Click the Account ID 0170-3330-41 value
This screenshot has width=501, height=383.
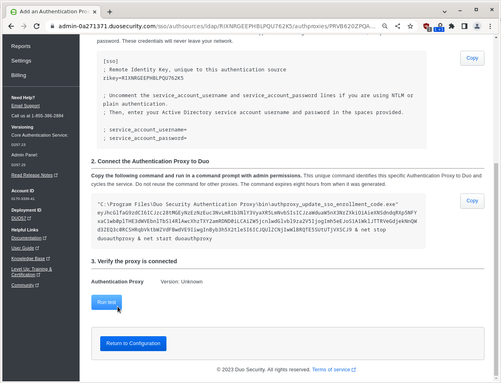23,199
